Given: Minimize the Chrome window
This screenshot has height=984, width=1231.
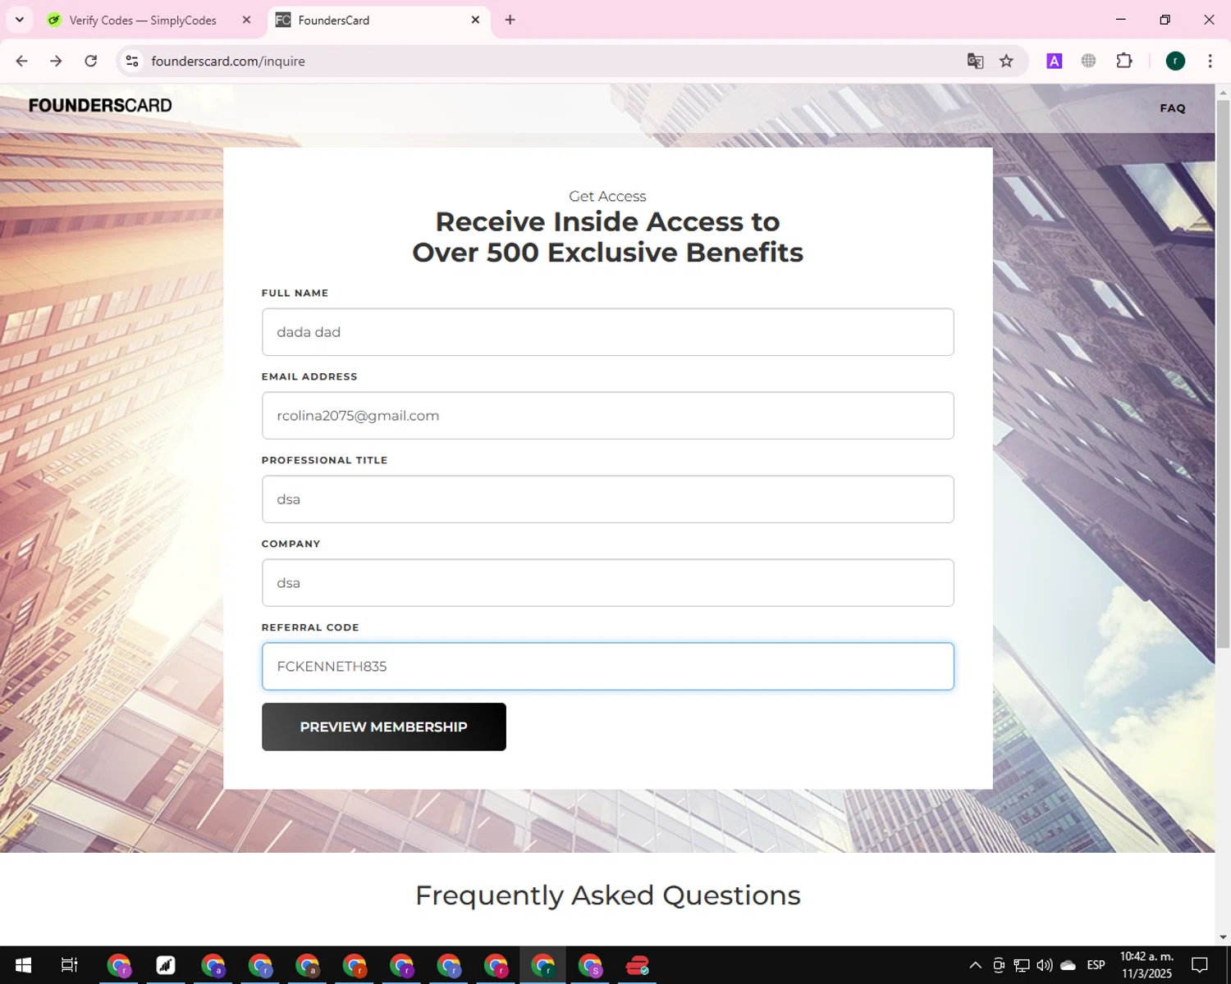Looking at the screenshot, I should 1121,20.
